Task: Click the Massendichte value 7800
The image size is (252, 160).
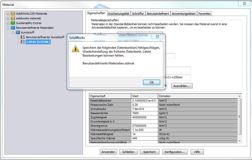Action: (x=145, y=113)
